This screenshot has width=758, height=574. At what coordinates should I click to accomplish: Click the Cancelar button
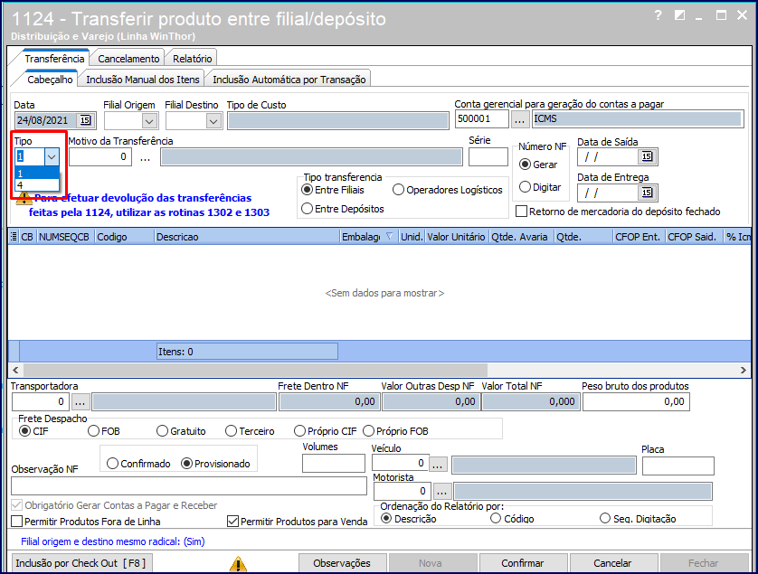612,563
